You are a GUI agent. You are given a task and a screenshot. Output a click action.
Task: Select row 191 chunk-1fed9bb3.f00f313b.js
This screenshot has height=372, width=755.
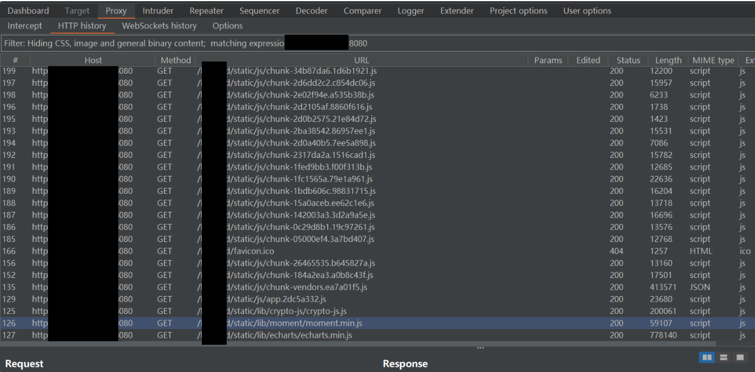pyautogui.click(x=377, y=167)
